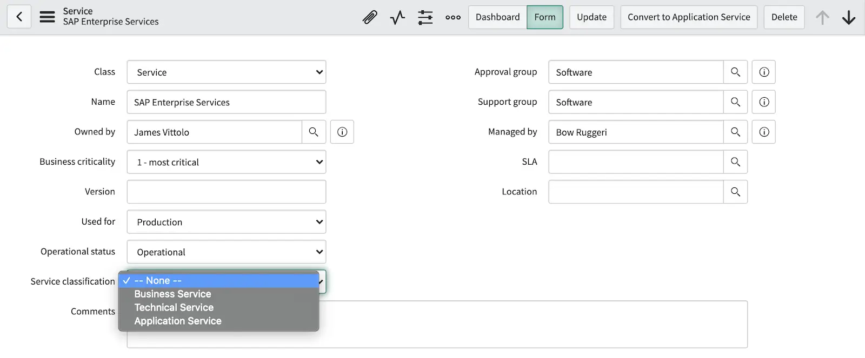Screen dimensions: 865x358
Task: Click the Owned by text field
Action: pyautogui.click(x=215, y=132)
